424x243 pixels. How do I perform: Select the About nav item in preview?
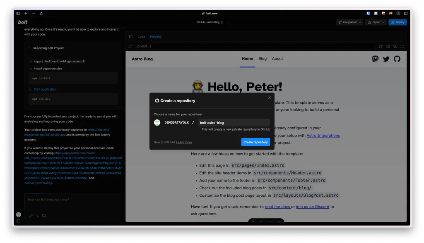point(277,59)
